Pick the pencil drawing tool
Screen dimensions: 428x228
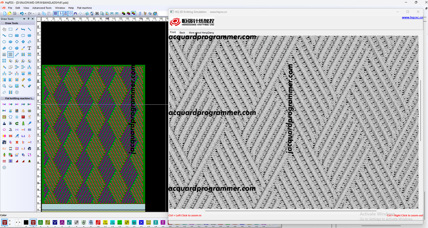click(17, 29)
